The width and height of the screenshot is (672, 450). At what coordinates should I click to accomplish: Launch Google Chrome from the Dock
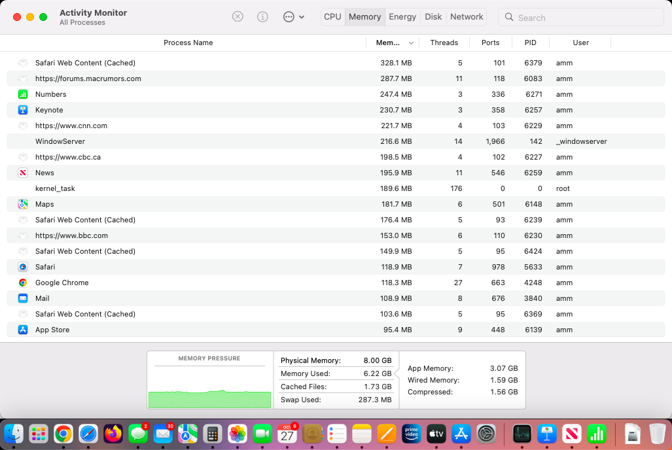(x=63, y=434)
